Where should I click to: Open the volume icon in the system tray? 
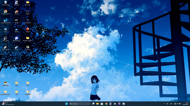tap(177, 104)
